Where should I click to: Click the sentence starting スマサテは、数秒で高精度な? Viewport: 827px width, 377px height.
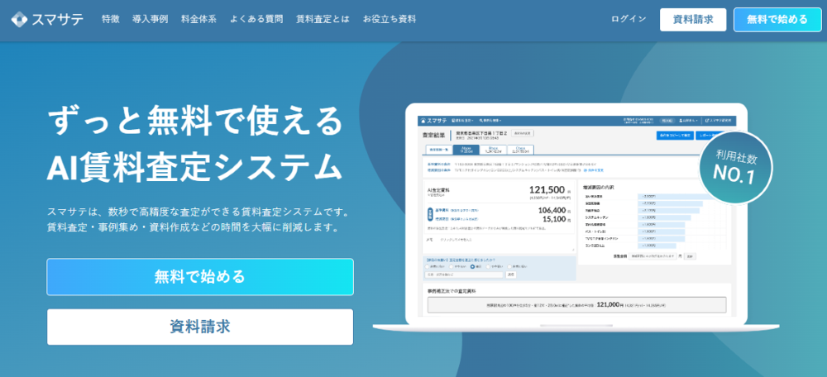(198, 213)
